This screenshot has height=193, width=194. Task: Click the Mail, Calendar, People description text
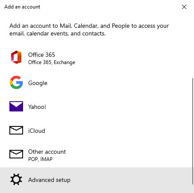coord(89,29)
